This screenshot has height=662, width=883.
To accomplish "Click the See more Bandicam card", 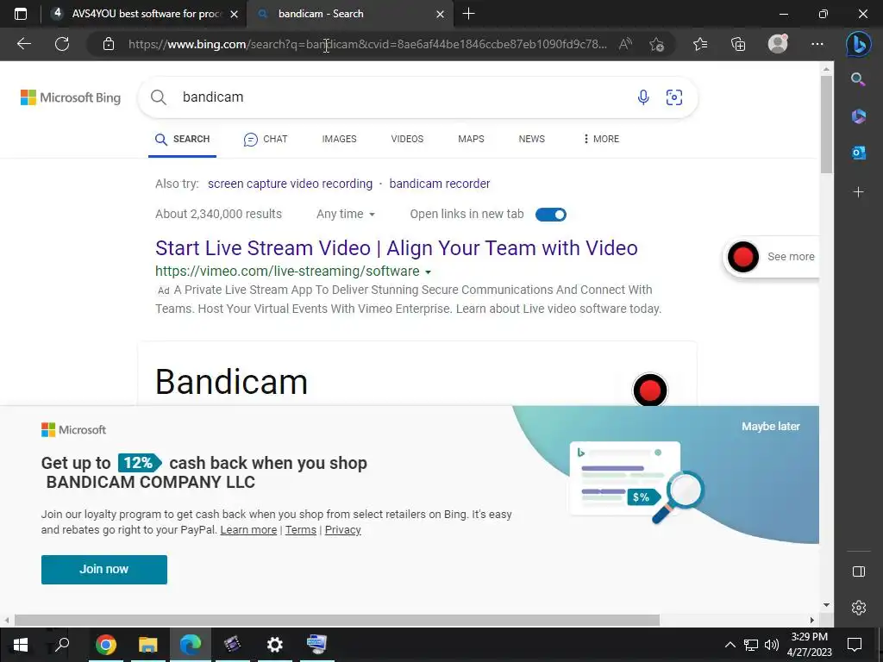I will click(x=771, y=257).
